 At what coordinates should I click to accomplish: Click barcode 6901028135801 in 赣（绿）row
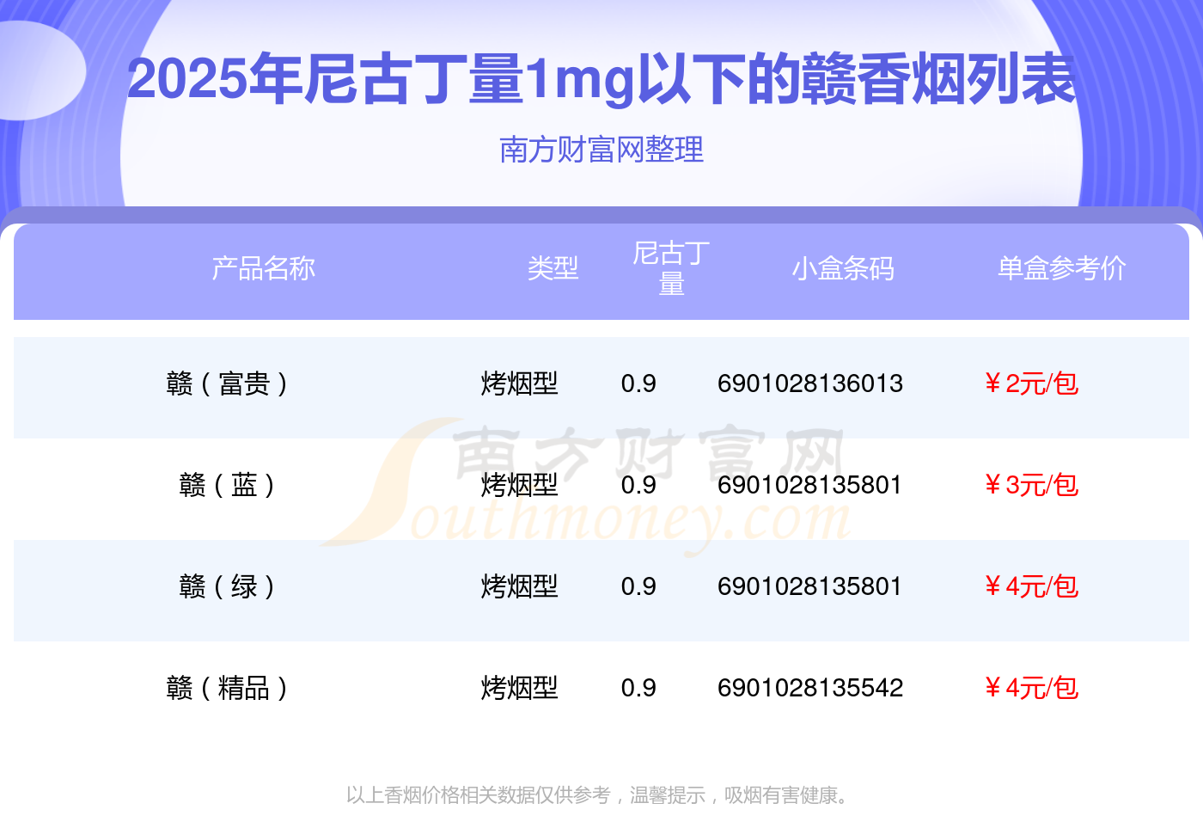810,586
